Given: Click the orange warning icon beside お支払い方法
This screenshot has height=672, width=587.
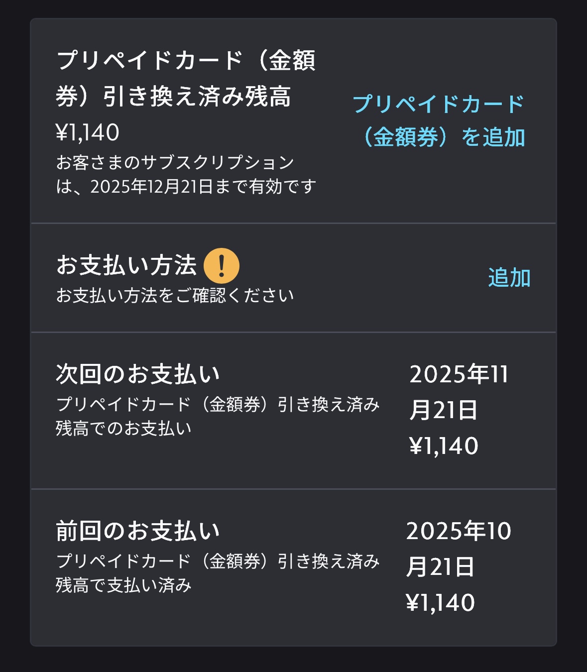Looking at the screenshot, I should click(x=222, y=266).
